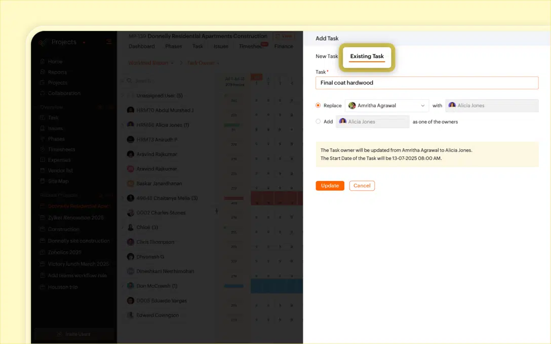Expand the Chloe (3) row
The height and width of the screenshot is (344, 551).
123,228
